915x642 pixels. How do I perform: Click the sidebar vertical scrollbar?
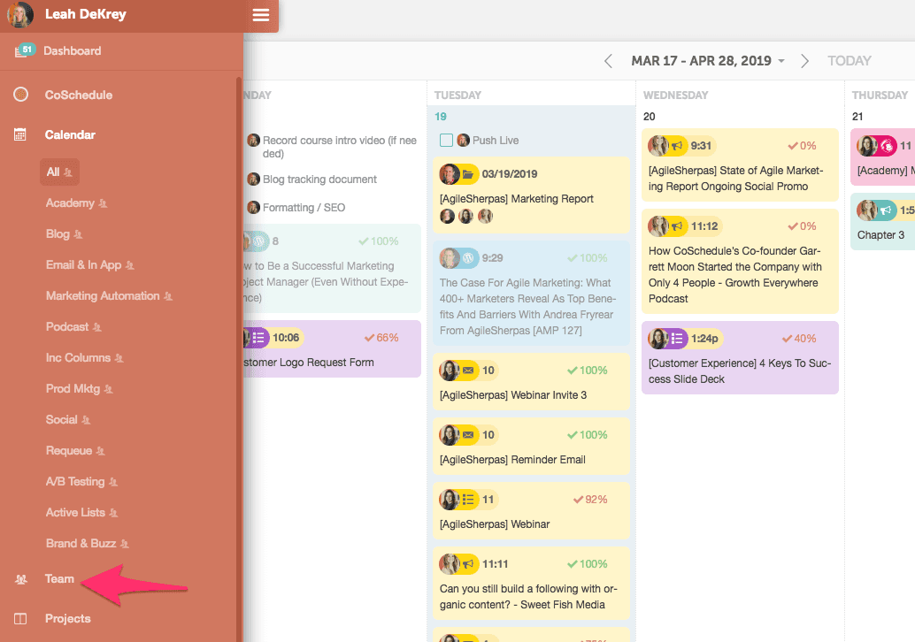(x=239, y=359)
